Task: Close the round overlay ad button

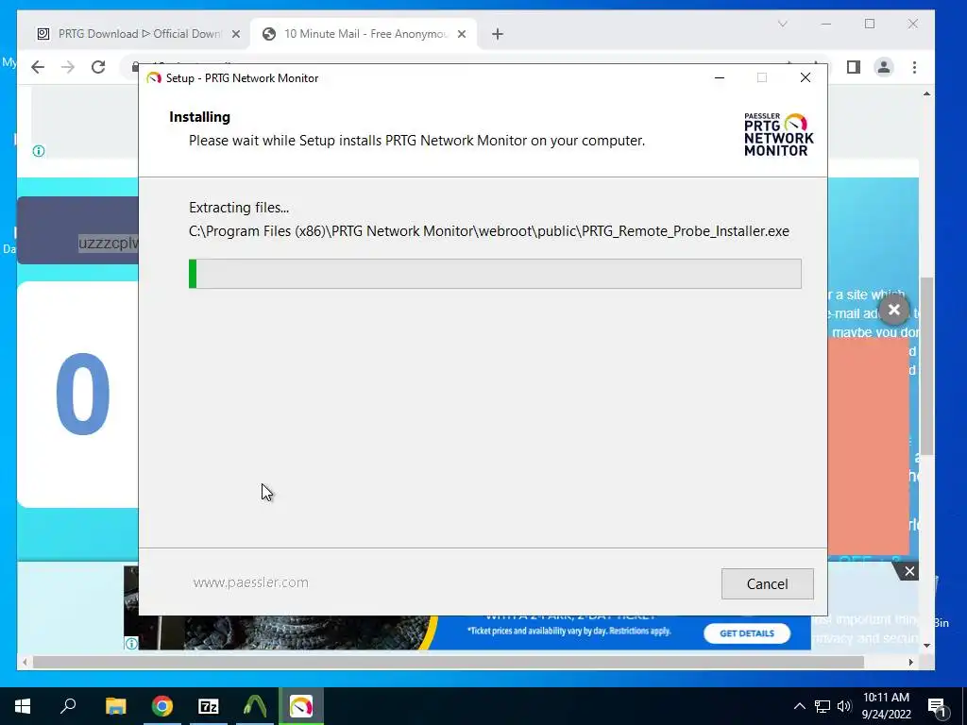Action: (x=894, y=310)
